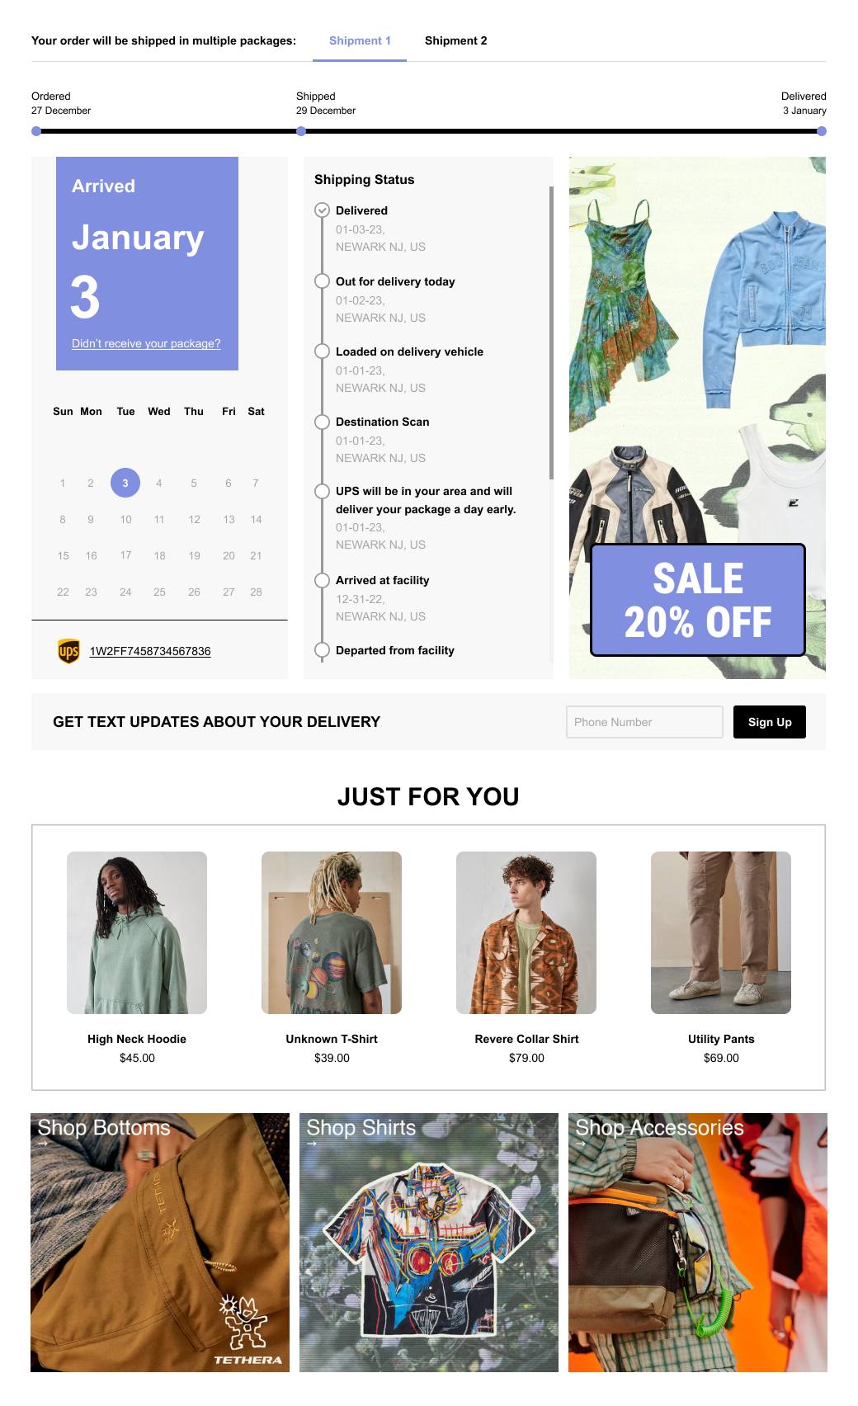Open the Didn't receive your package link
Viewport: 858px width, 1406px height.
coord(146,344)
